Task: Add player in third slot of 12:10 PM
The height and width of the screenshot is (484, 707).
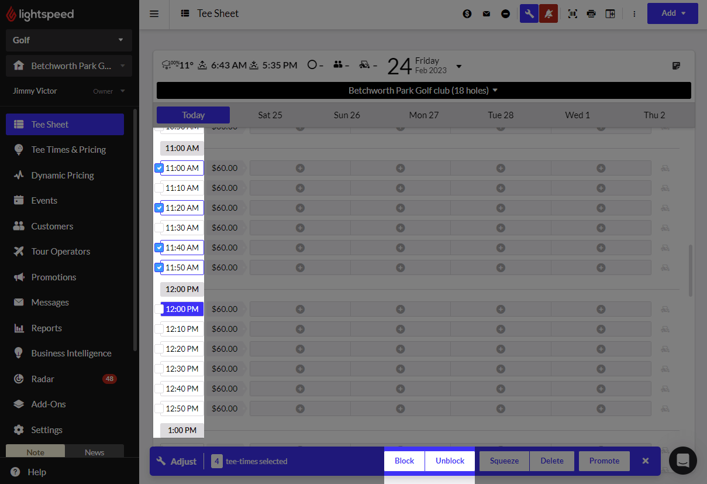Action: [x=501, y=329]
